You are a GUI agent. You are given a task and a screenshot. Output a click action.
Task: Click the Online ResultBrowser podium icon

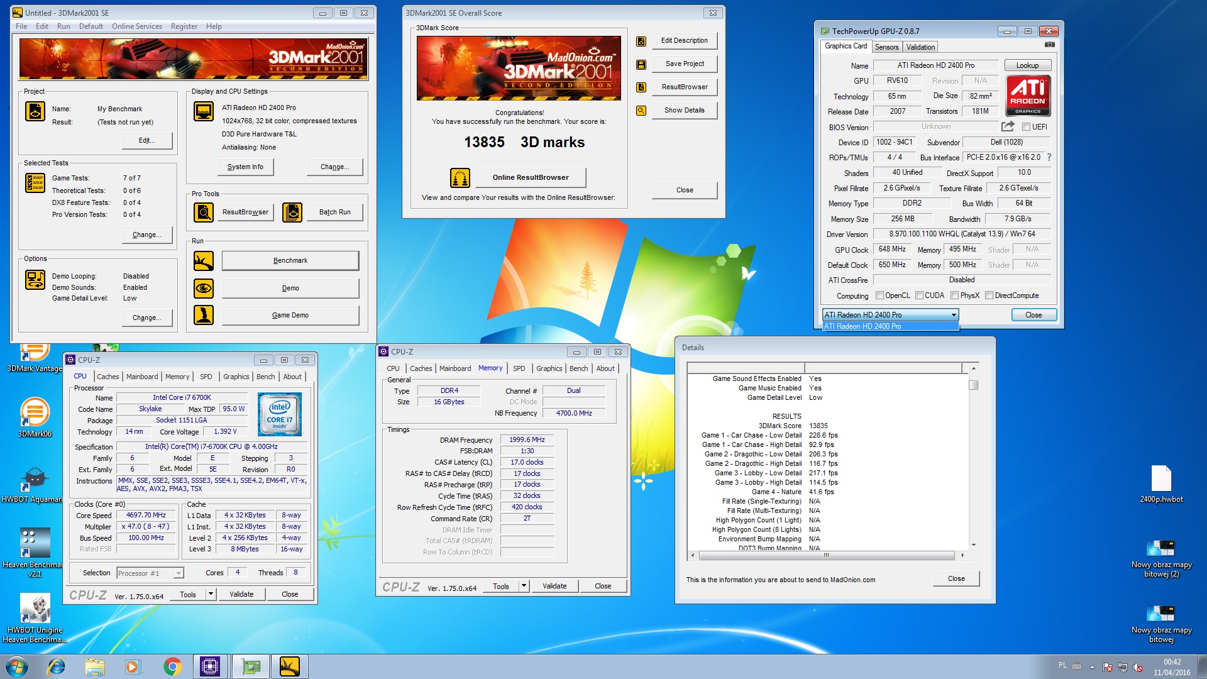tap(460, 178)
